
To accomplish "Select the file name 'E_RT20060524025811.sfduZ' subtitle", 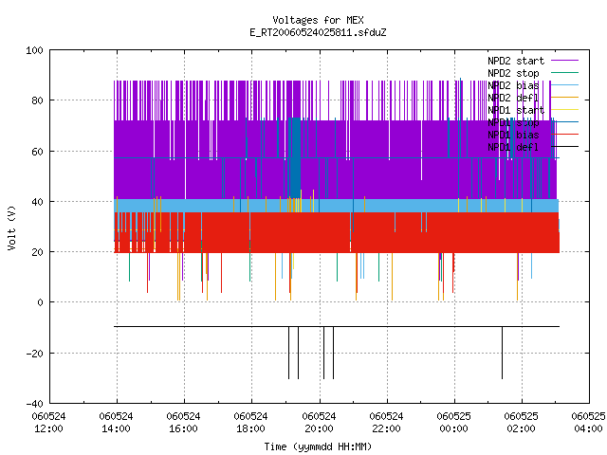I will [x=318, y=32].
